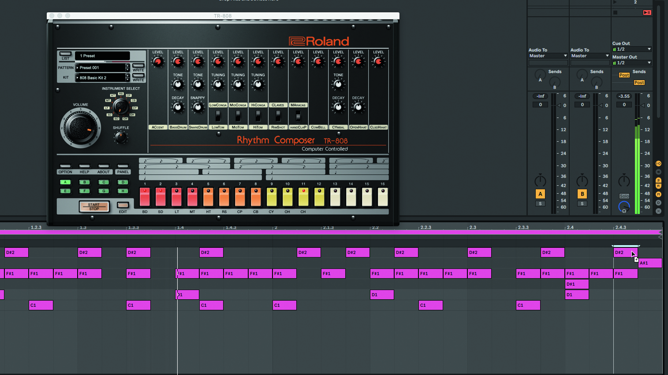
Task: Toggle the track A solo S button
Action: pos(540,203)
